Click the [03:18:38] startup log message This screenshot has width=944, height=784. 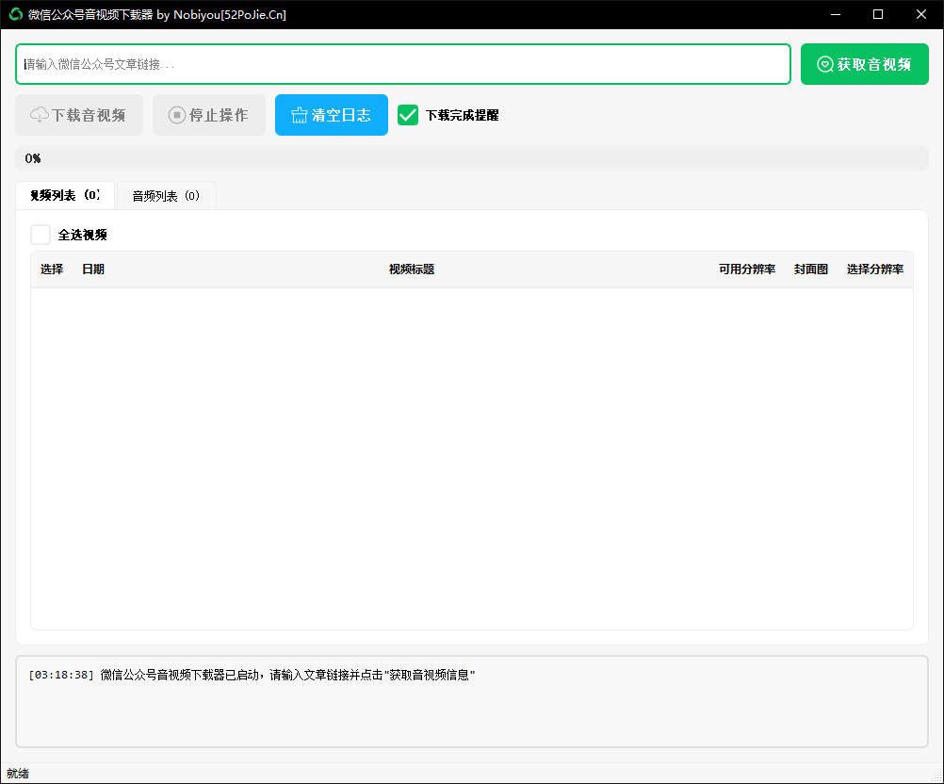coord(252,675)
